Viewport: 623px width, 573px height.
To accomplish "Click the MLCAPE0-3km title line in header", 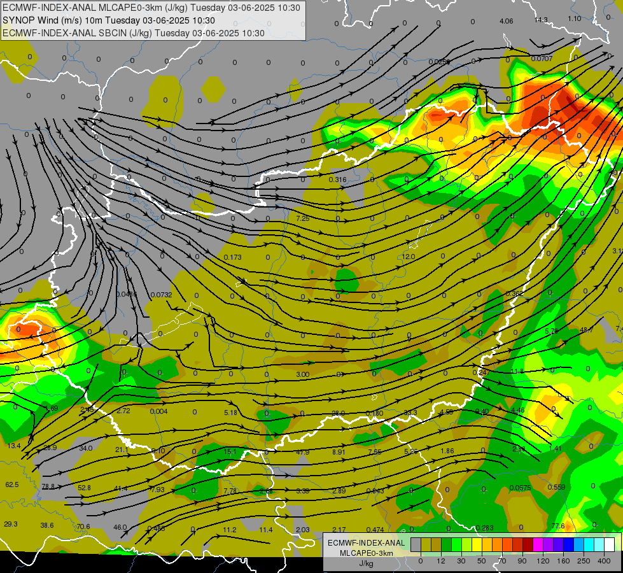I will 151,8.
